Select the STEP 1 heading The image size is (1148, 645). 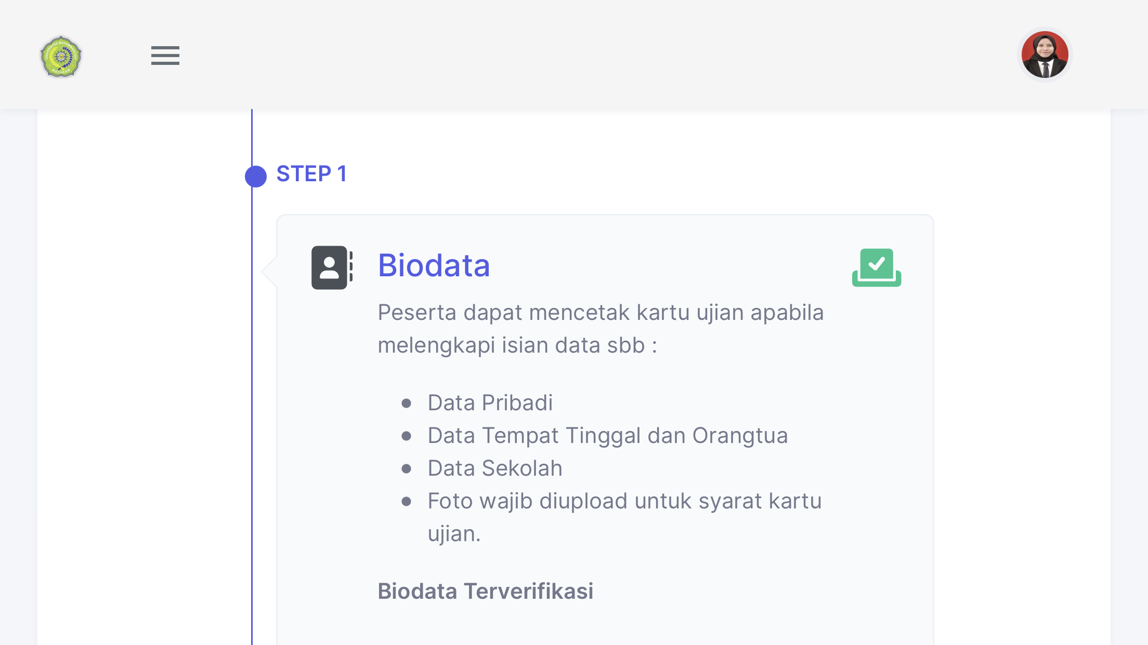pyautogui.click(x=311, y=174)
